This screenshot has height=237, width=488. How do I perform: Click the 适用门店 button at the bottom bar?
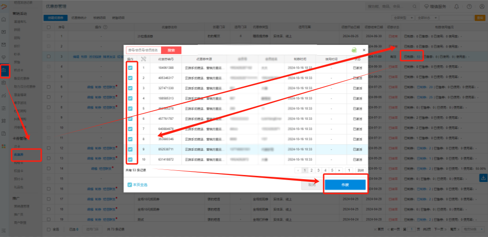(x=92, y=229)
